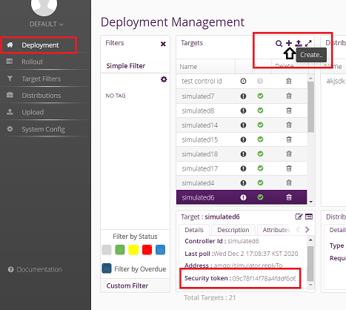Go to Target Filters in sidebar
This screenshot has height=310, width=346.
click(x=41, y=79)
